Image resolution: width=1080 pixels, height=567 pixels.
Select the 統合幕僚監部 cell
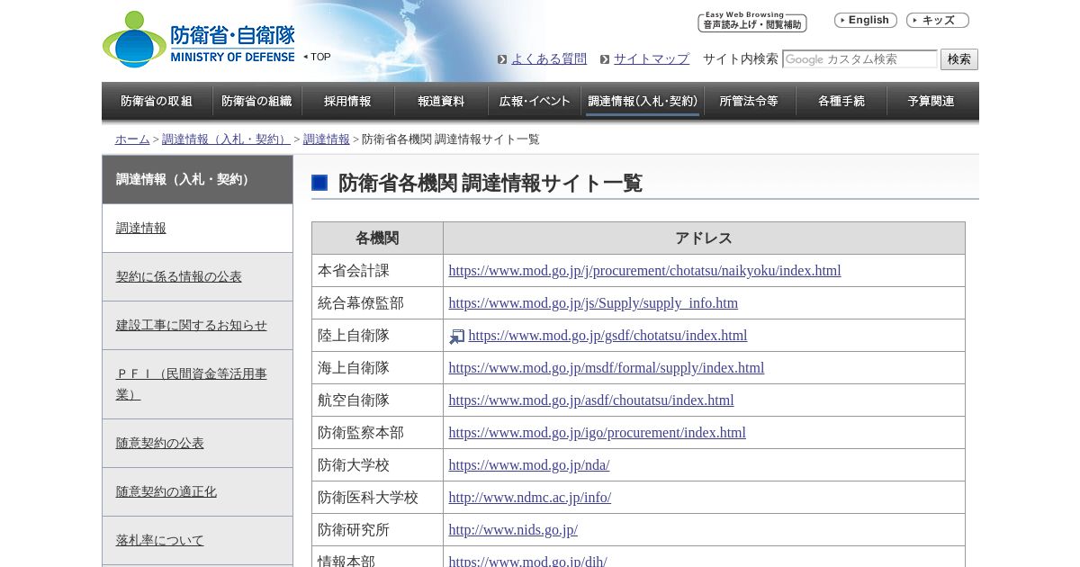[377, 303]
